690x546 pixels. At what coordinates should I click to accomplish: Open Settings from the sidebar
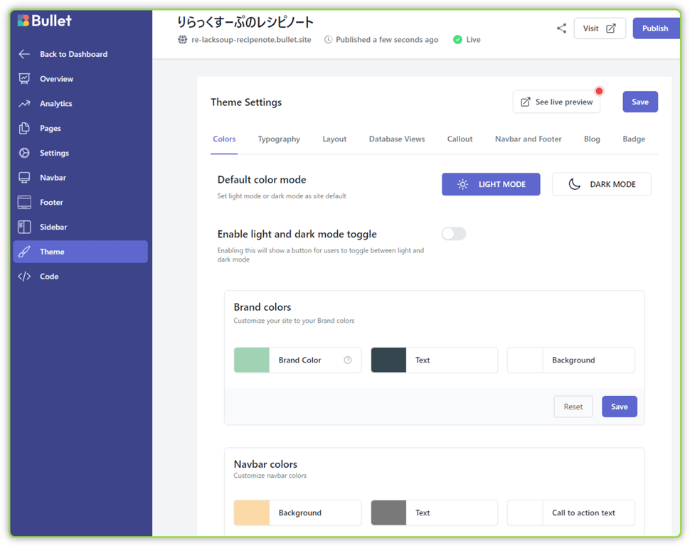(80, 153)
